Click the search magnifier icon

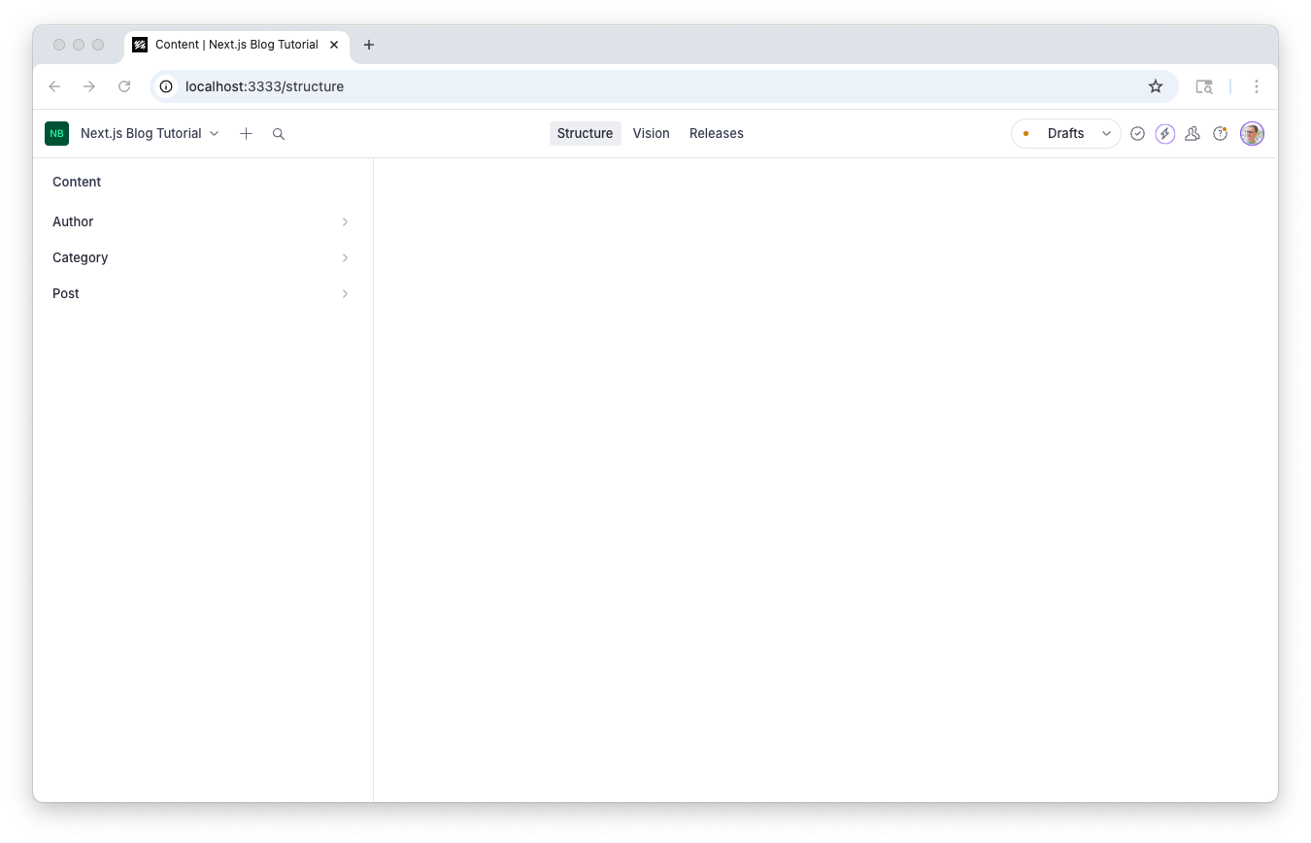point(279,133)
